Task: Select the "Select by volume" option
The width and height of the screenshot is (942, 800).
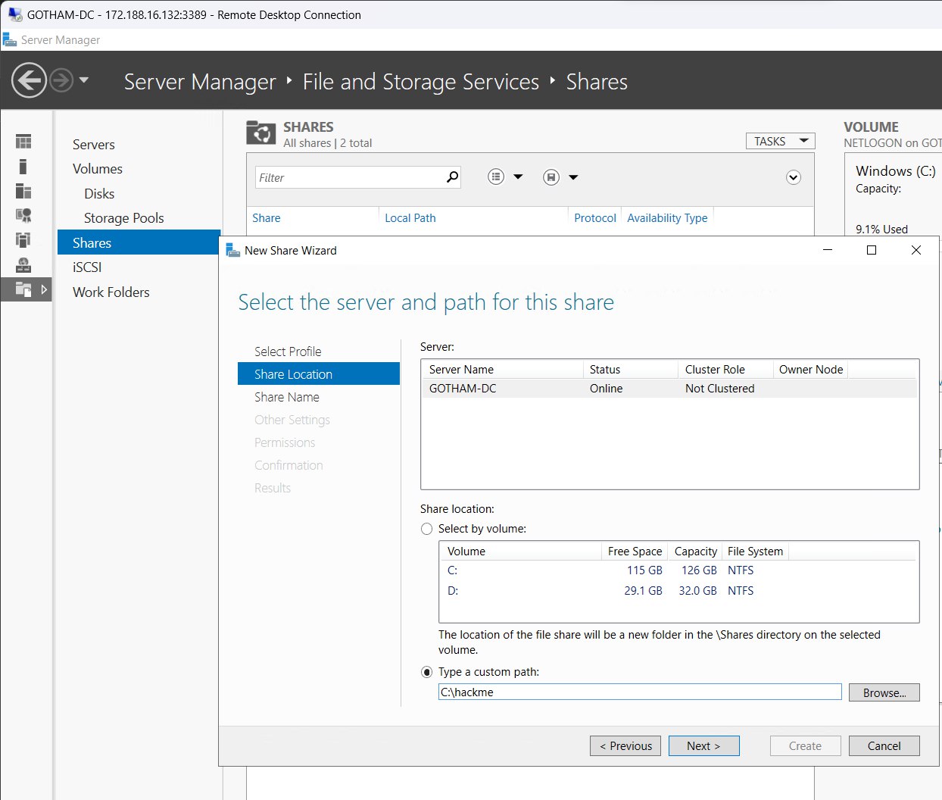Action: click(x=427, y=529)
